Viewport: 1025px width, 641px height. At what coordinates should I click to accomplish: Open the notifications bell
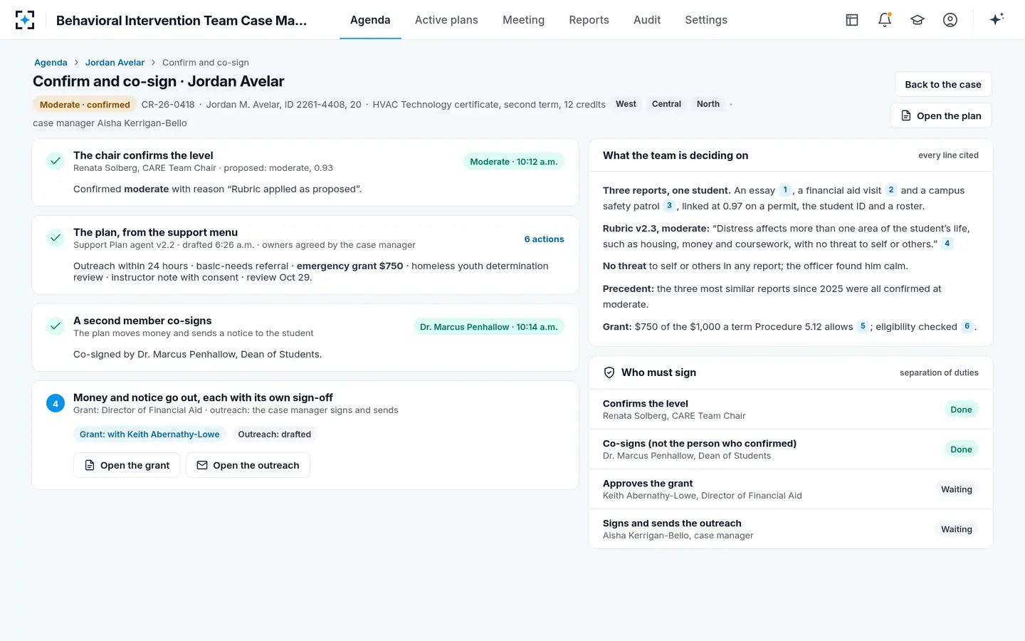click(885, 20)
